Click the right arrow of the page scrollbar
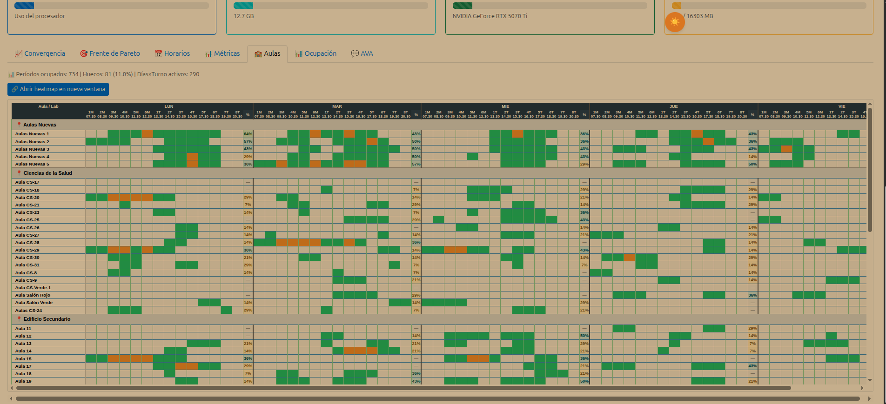Screen dimensions: 886x404 [869, 398]
